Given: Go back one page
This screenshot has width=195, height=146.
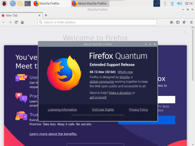Looking at the screenshot, I should click(4, 22).
